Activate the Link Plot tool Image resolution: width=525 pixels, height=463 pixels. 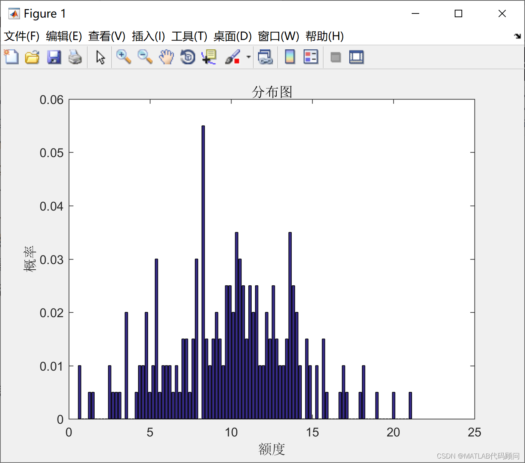tap(265, 57)
